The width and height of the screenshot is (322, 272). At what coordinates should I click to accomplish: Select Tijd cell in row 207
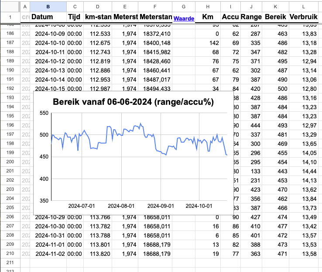point(75,226)
